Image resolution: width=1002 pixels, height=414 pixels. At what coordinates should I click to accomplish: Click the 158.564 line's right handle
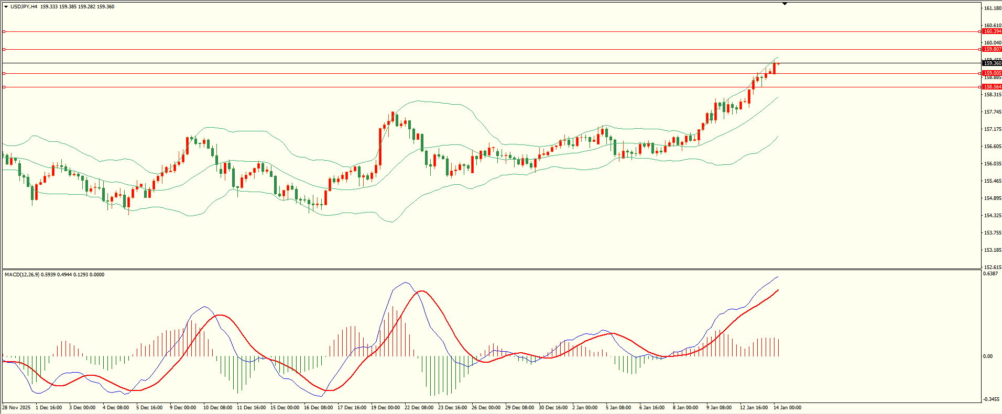(979, 87)
